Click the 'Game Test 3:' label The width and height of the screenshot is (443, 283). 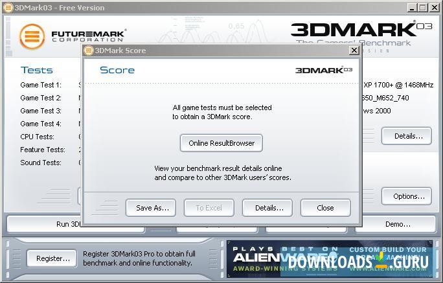(x=41, y=111)
